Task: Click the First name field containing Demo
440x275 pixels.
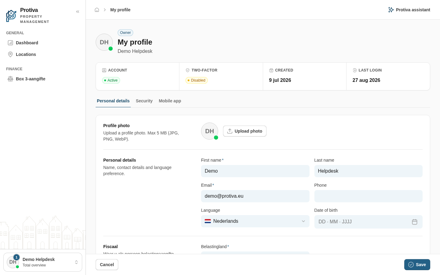Action: pos(255,171)
